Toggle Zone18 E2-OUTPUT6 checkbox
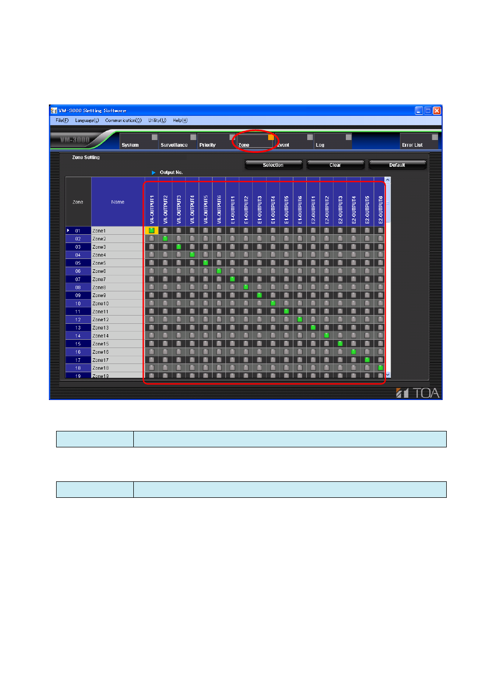 [x=380, y=368]
